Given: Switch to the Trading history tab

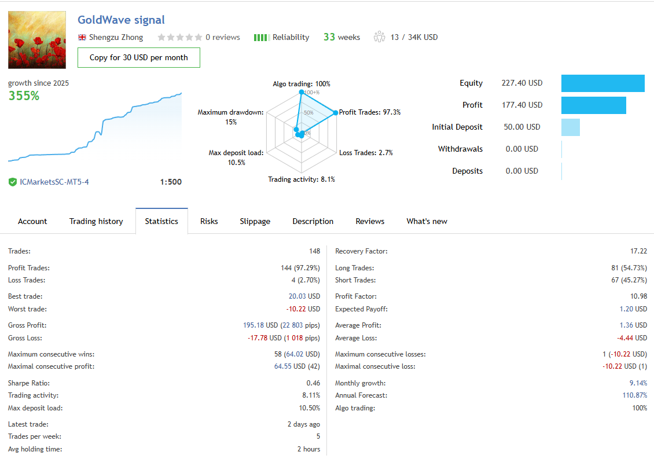Looking at the screenshot, I should click(96, 221).
